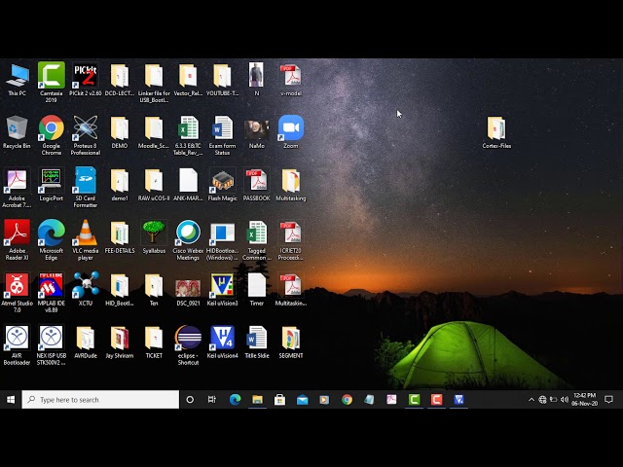Select the Flash Magic desktop icon

click(222, 182)
